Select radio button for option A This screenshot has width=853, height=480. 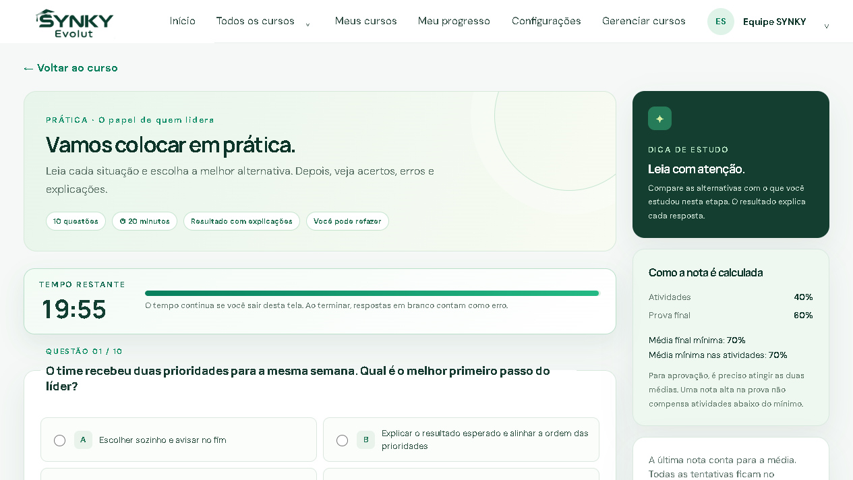(x=59, y=440)
